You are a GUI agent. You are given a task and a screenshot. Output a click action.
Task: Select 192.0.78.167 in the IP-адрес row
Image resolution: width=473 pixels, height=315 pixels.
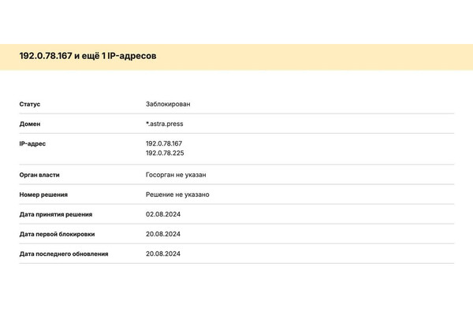click(164, 143)
